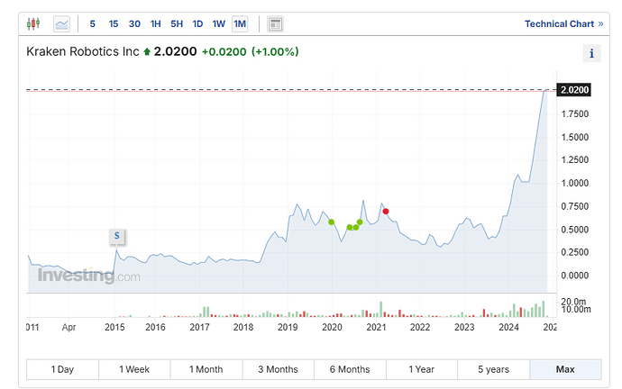Click the (+1.00%) percent change
Image resolution: width=622 pixels, height=389 pixels.
pyautogui.click(x=275, y=52)
